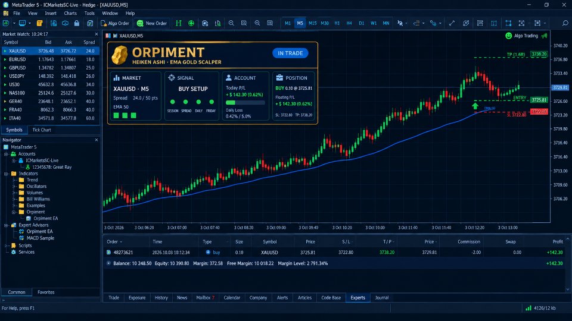Close the Market Watch panel
Screen dimensions: 572x321
coord(97,34)
